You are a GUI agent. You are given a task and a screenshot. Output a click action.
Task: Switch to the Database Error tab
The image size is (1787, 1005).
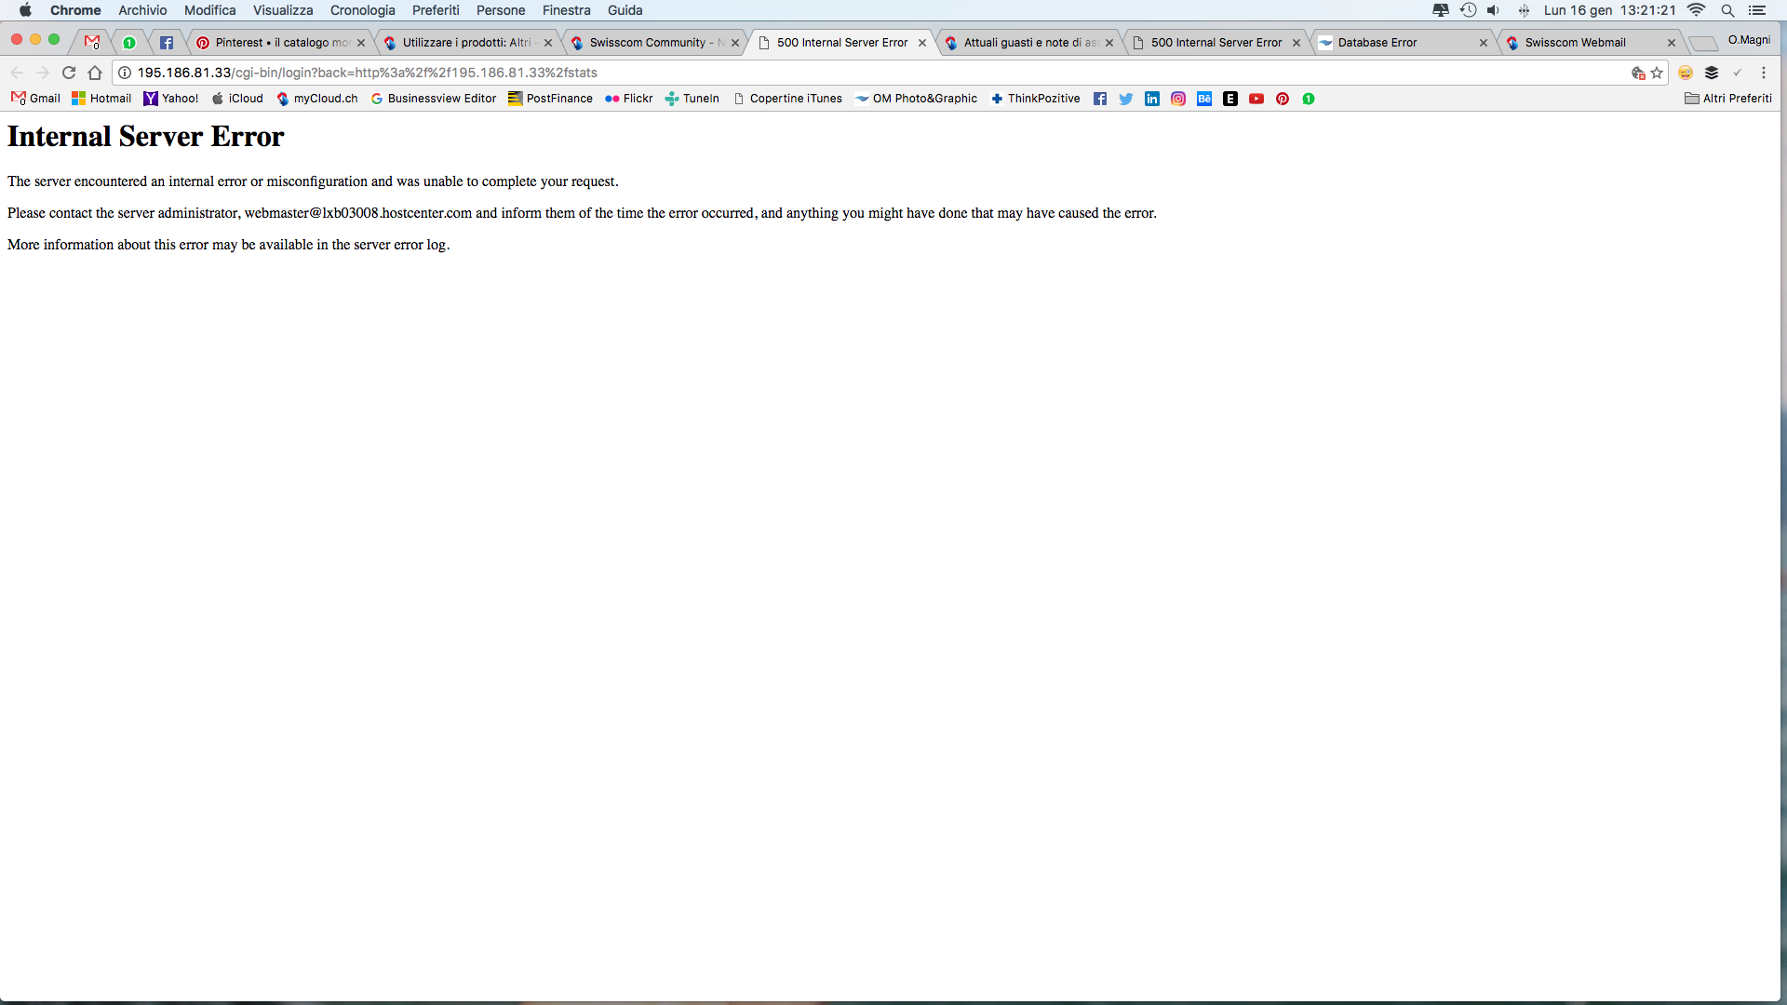(x=1377, y=43)
